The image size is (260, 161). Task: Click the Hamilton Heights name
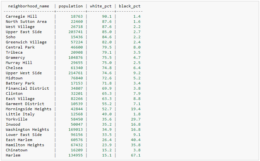(x=25, y=145)
